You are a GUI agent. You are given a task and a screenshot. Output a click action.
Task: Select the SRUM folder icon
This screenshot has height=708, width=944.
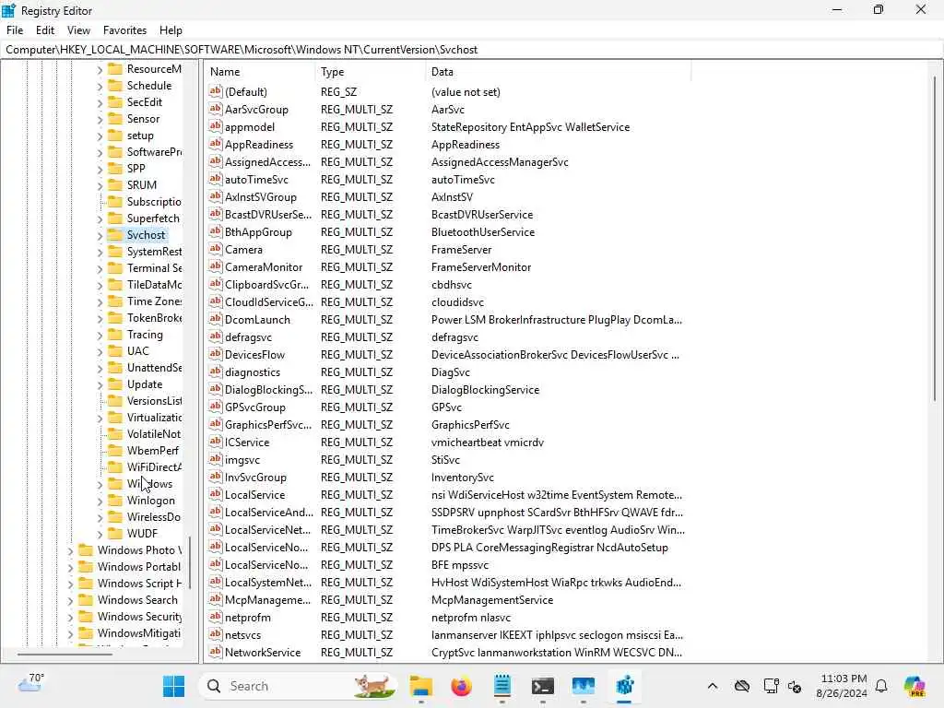[x=115, y=184]
